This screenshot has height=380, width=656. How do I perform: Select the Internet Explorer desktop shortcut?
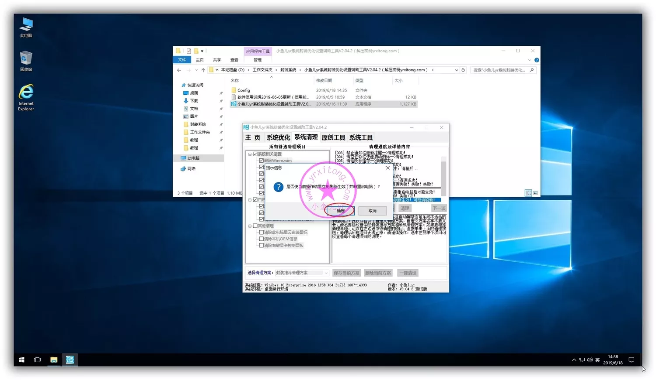coord(26,98)
